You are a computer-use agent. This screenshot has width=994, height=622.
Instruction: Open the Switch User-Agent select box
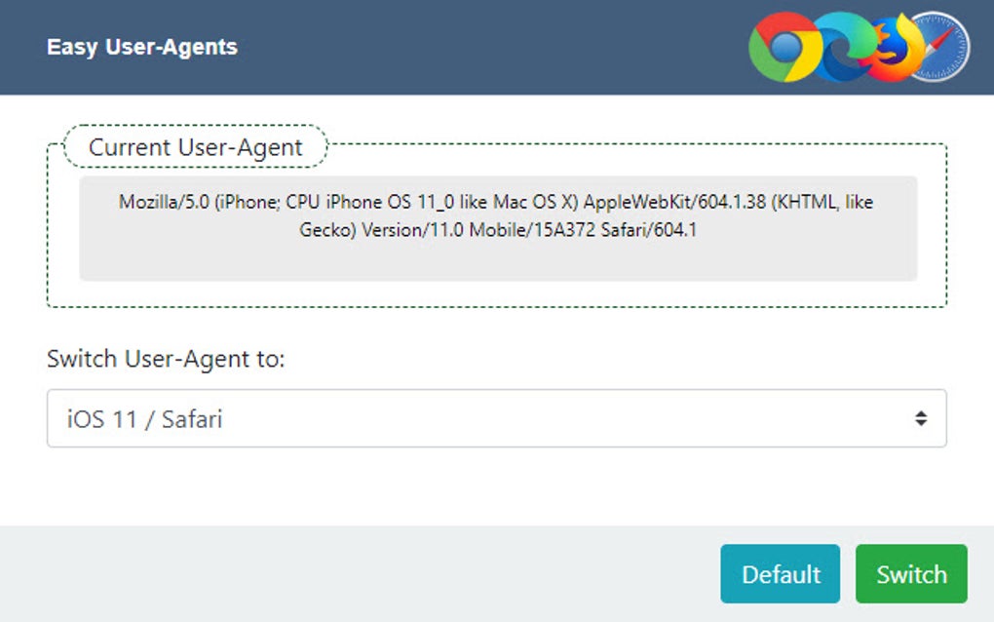tap(496, 419)
